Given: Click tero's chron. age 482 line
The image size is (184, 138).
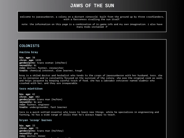Looking at the screenshot, I should pyautogui.click(x=29, y=97).
